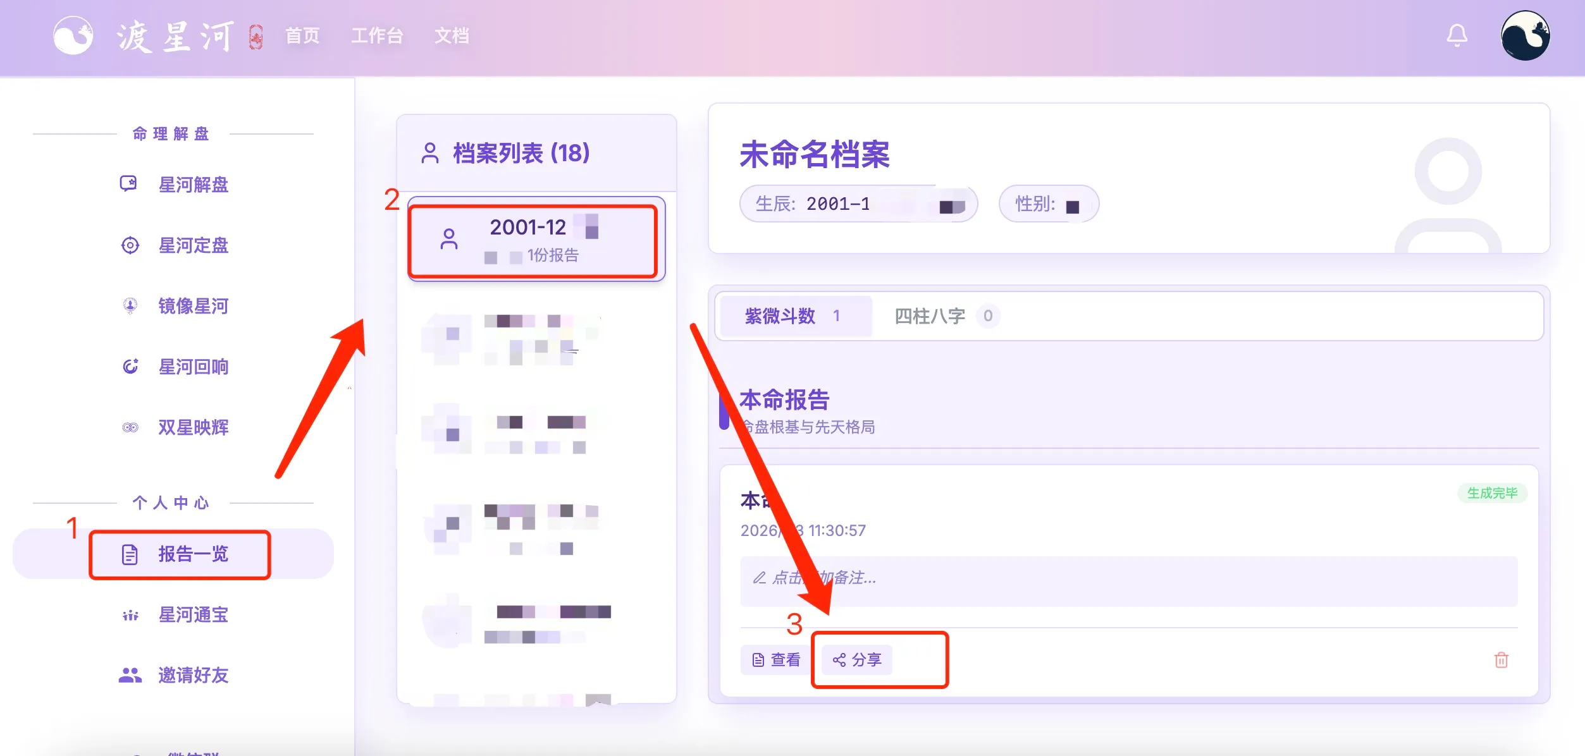Image resolution: width=1585 pixels, height=756 pixels.
Task: Select the 报告一览 document icon
Action: [128, 554]
